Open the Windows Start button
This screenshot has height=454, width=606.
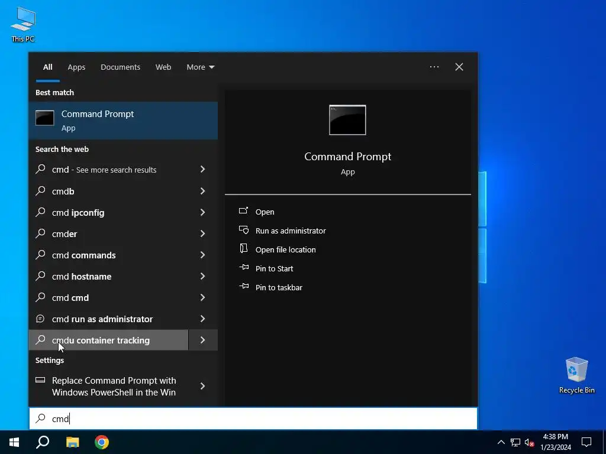tap(14, 442)
